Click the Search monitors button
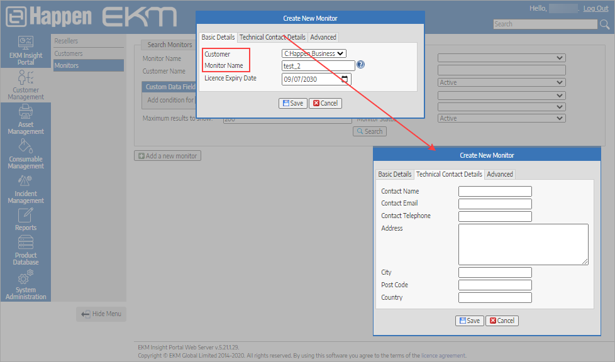 370,131
